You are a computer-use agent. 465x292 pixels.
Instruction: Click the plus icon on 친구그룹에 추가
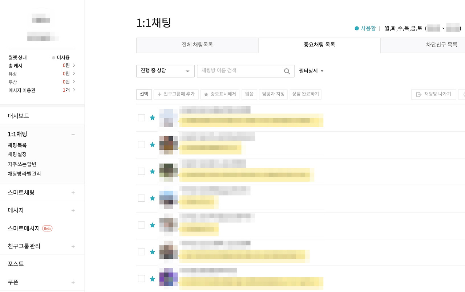pos(159,94)
